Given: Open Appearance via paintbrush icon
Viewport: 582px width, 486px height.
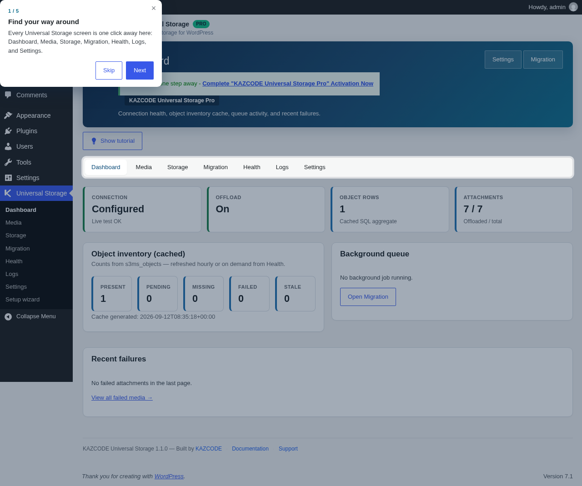Looking at the screenshot, I should [x=8, y=115].
